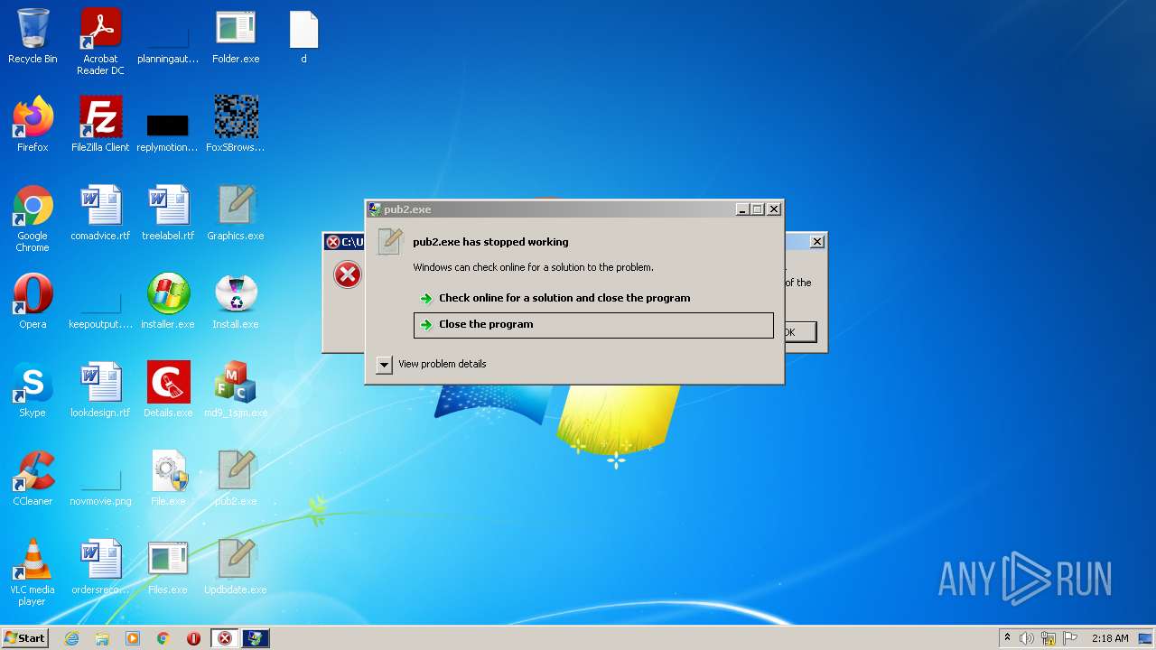Select the pub2.exe desktop icon

(x=236, y=478)
